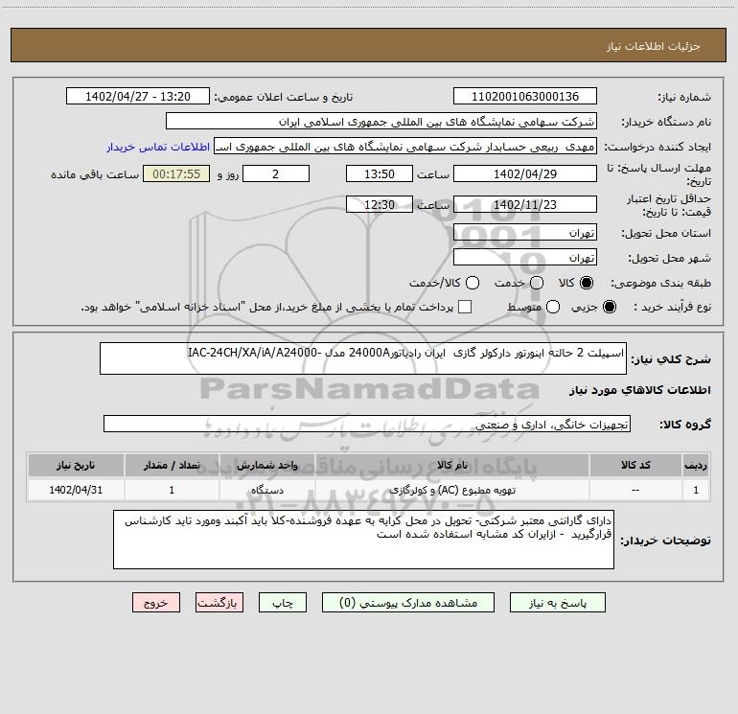Click the اطلاعات کالاهای مورد نیاز heading
Screen dimensions: 738x714
[x=639, y=390]
